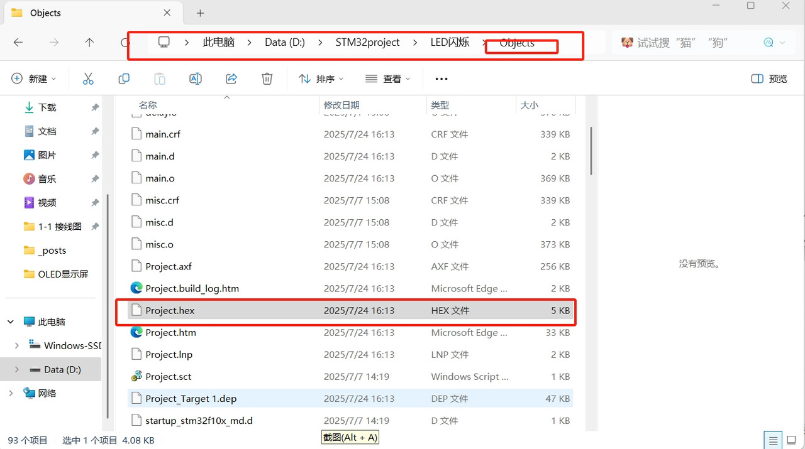This screenshot has width=805, height=449.
Task: Open the 排序 (Sort) dropdown
Action: [321, 78]
